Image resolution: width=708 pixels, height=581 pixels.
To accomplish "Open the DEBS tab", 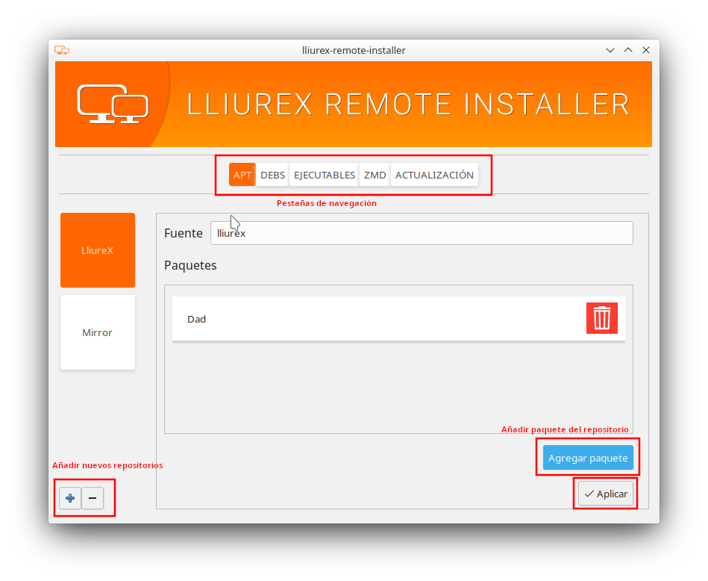I will click(x=272, y=175).
